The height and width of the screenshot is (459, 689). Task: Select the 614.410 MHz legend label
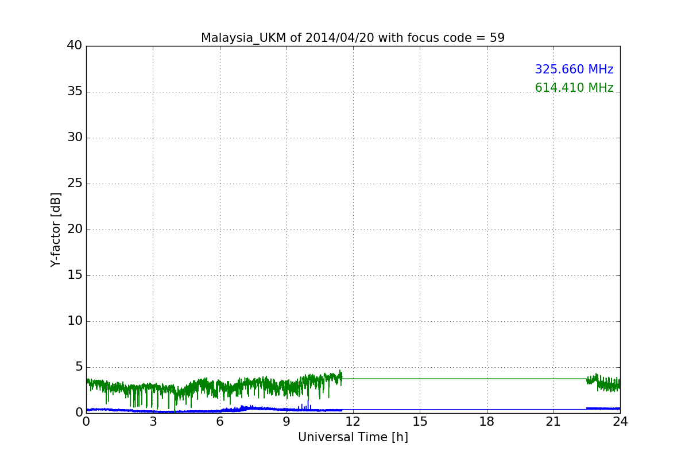coord(574,88)
